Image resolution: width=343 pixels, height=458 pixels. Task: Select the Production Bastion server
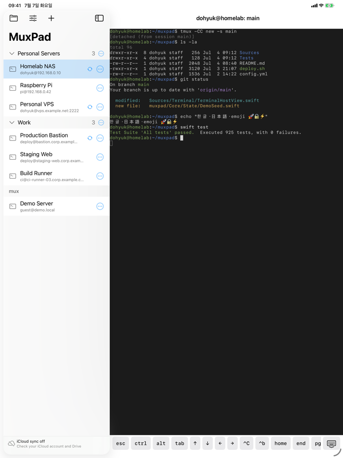click(x=56, y=138)
